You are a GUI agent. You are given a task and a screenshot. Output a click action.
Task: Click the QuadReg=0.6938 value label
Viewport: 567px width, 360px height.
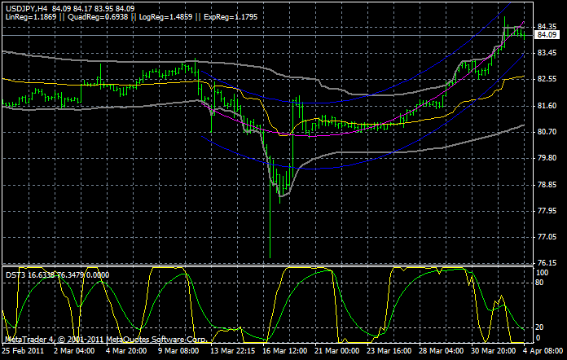pyautogui.click(x=98, y=17)
